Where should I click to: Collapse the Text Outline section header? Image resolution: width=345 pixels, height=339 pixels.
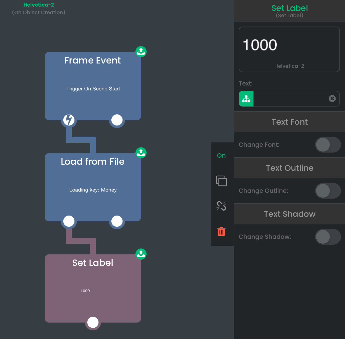(x=290, y=168)
